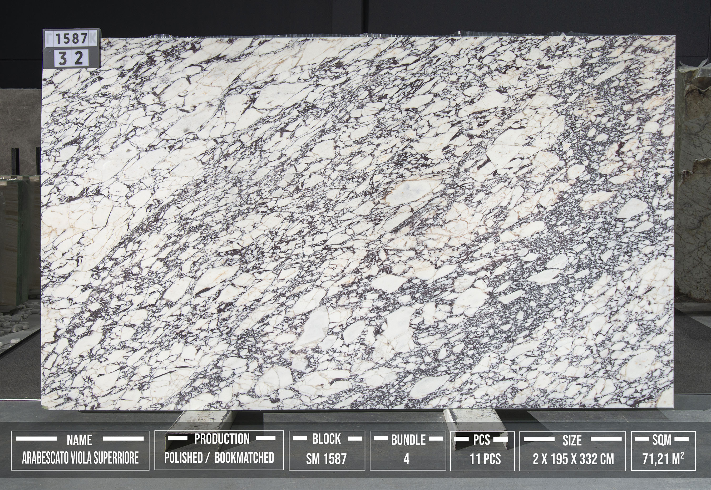Image resolution: width=711 pixels, height=490 pixels.
Task: Click the BLOCK heading label
Action: 327,439
